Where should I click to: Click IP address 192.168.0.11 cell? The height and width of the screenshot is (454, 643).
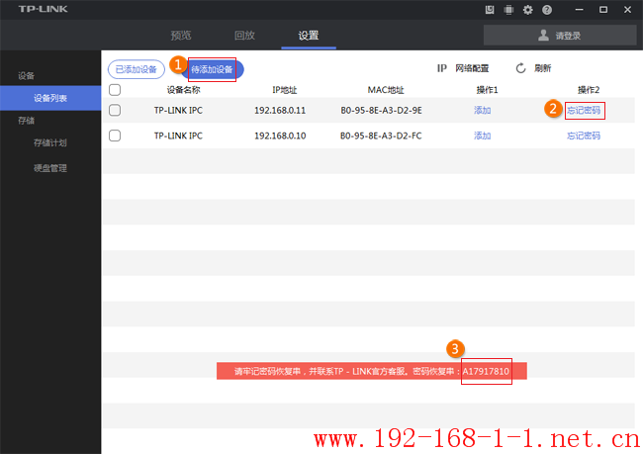tap(280, 110)
